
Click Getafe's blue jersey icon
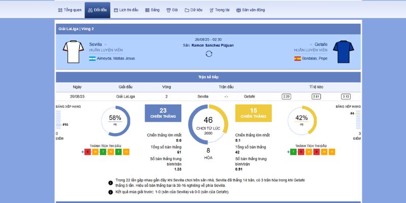pyautogui.click(x=344, y=52)
